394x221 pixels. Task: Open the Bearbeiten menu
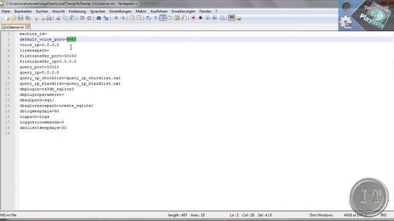[23, 11]
